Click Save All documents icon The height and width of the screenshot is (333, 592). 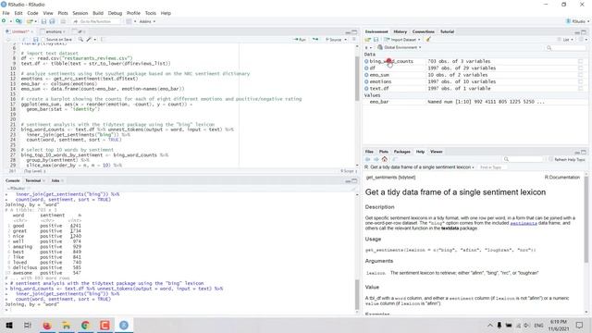pos(52,21)
